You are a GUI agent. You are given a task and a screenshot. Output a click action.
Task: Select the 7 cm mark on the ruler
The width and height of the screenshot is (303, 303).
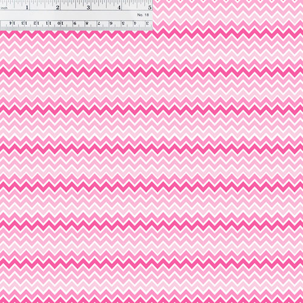(x=99, y=24)
